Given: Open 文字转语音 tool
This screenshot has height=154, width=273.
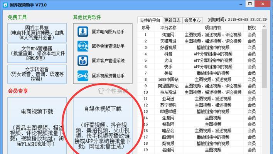Looking at the screenshot, I should (x=37, y=74).
